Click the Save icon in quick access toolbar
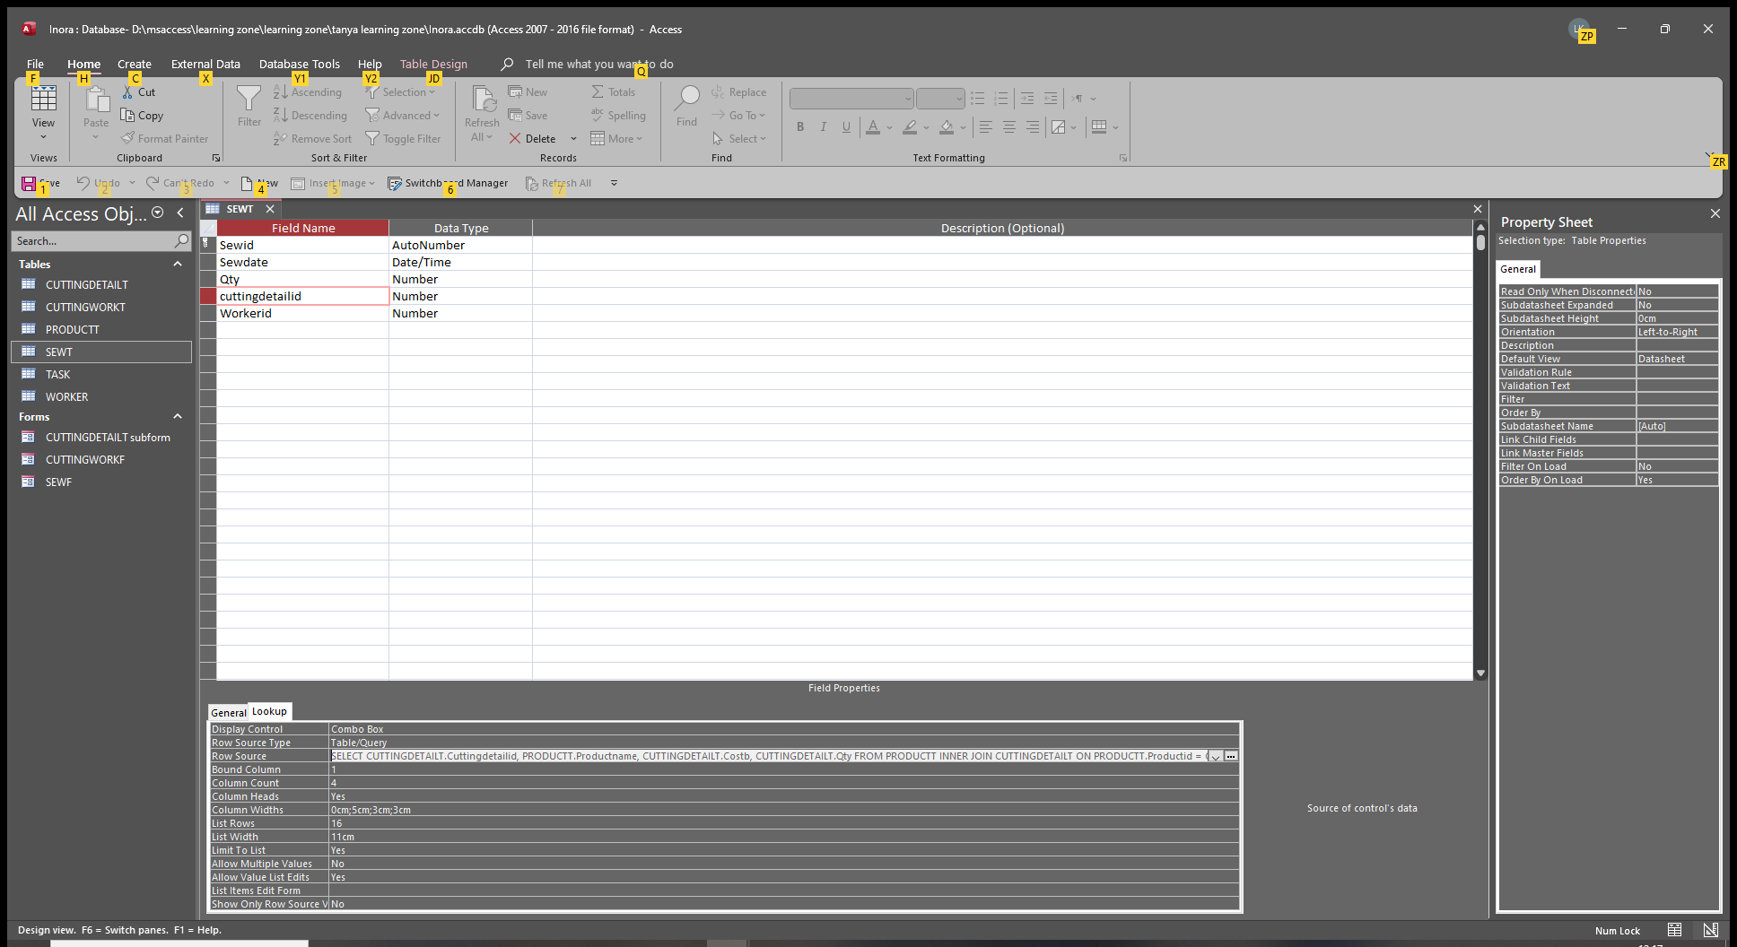This screenshot has height=947, width=1737. (29, 183)
